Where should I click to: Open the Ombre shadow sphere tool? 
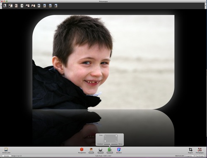coord(101,151)
